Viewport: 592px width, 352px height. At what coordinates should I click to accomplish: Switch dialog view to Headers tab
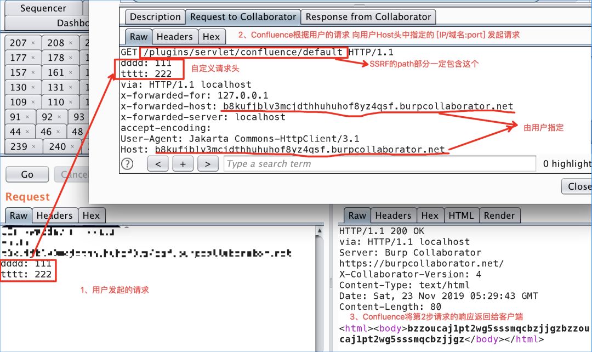[174, 37]
